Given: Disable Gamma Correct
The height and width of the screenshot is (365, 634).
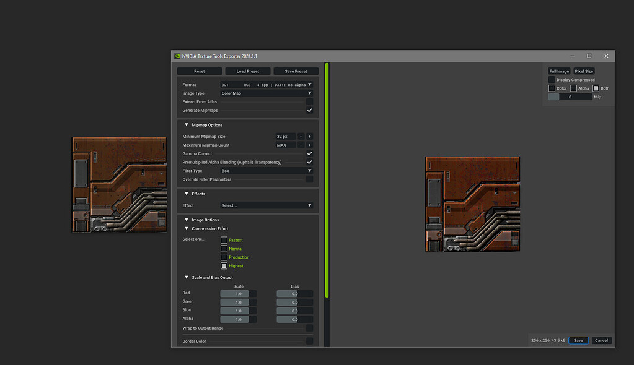Looking at the screenshot, I should pos(309,153).
